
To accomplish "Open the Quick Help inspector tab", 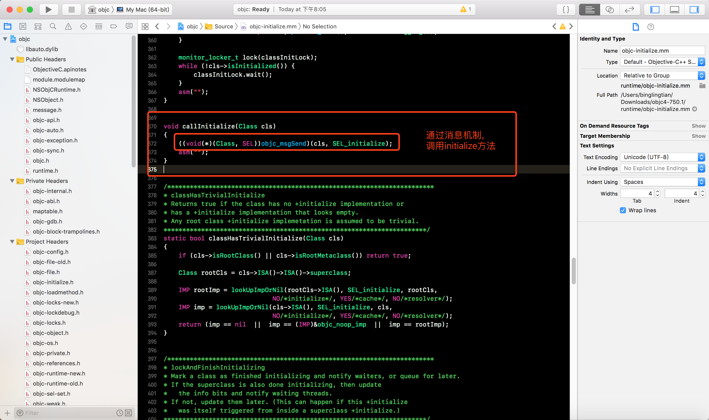I will coord(651,27).
